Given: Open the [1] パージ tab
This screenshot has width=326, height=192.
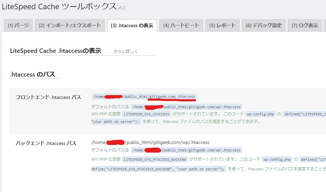Looking at the screenshot, I should point(19,25).
